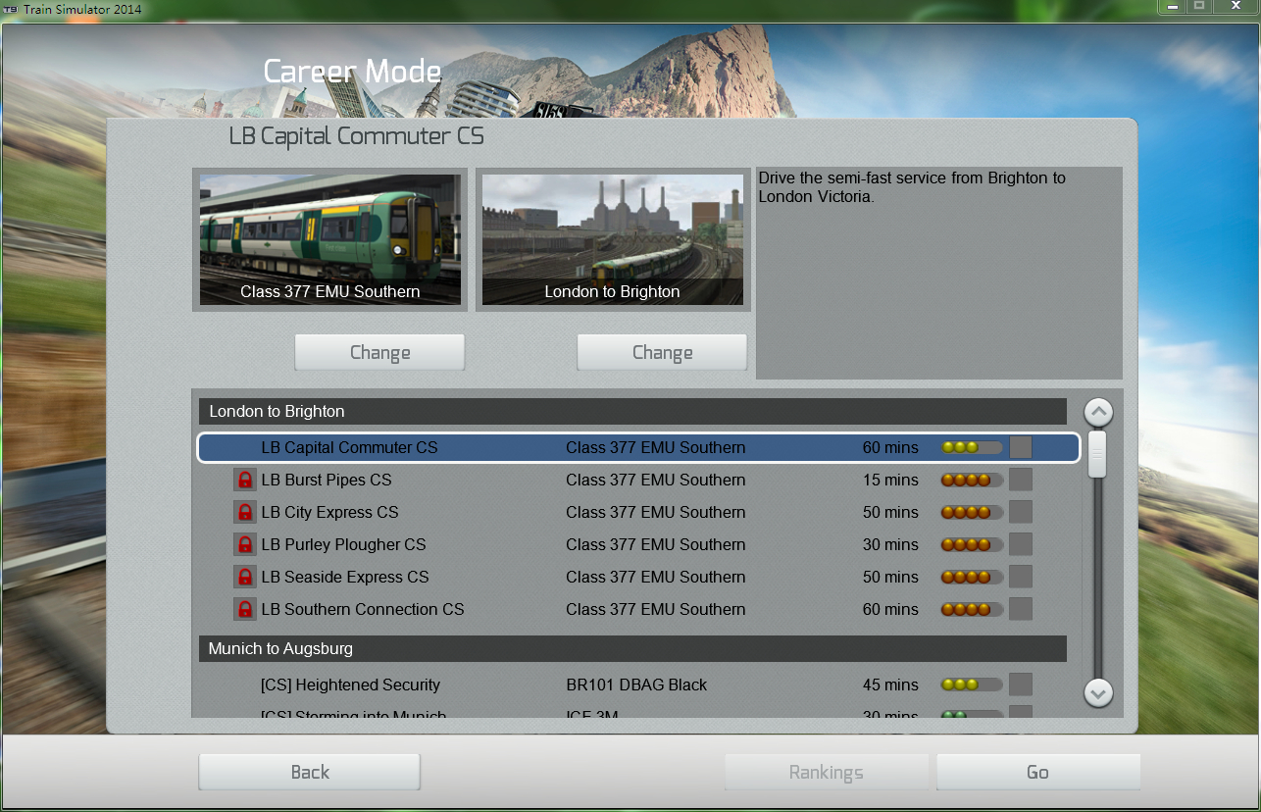Click difficulty rating dots for LB City Express CS
The width and height of the screenshot is (1261, 812).
tap(972, 512)
